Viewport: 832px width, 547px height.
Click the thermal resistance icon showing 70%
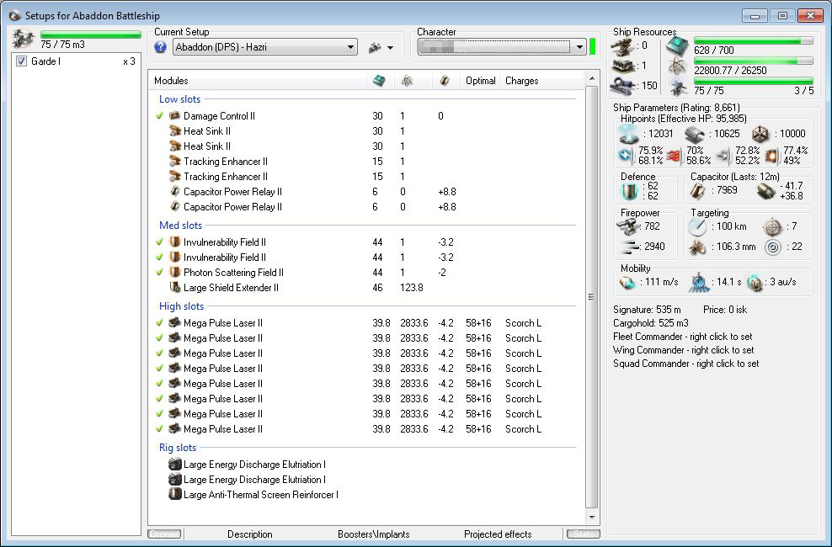(x=674, y=156)
